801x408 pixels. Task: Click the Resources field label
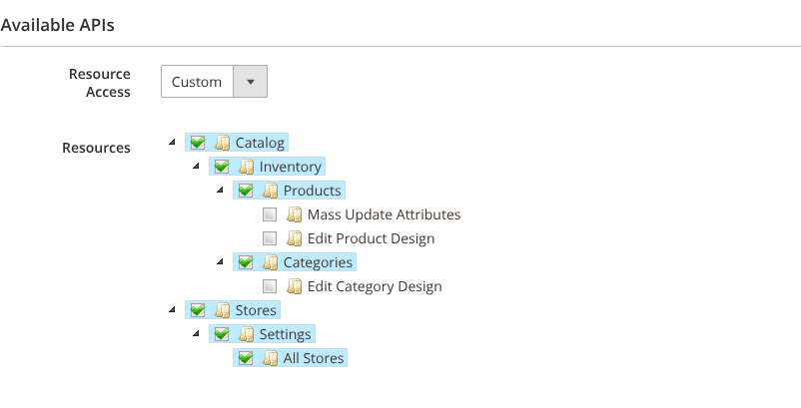pyautogui.click(x=96, y=148)
